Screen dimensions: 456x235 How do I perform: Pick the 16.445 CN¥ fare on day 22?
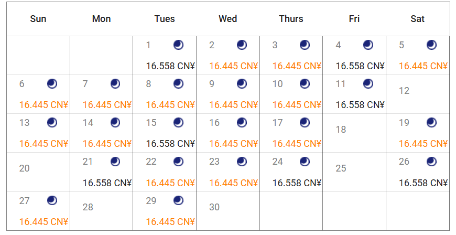tap(170, 183)
